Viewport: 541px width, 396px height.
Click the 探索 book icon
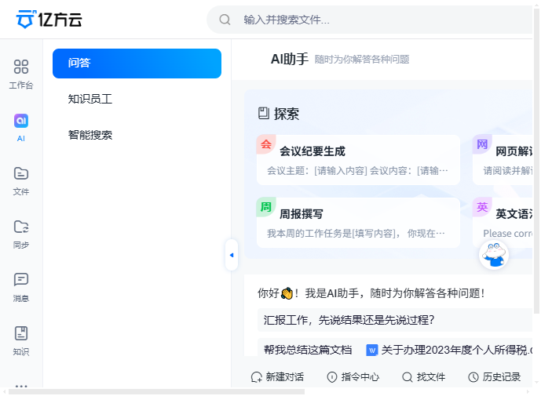(x=264, y=113)
